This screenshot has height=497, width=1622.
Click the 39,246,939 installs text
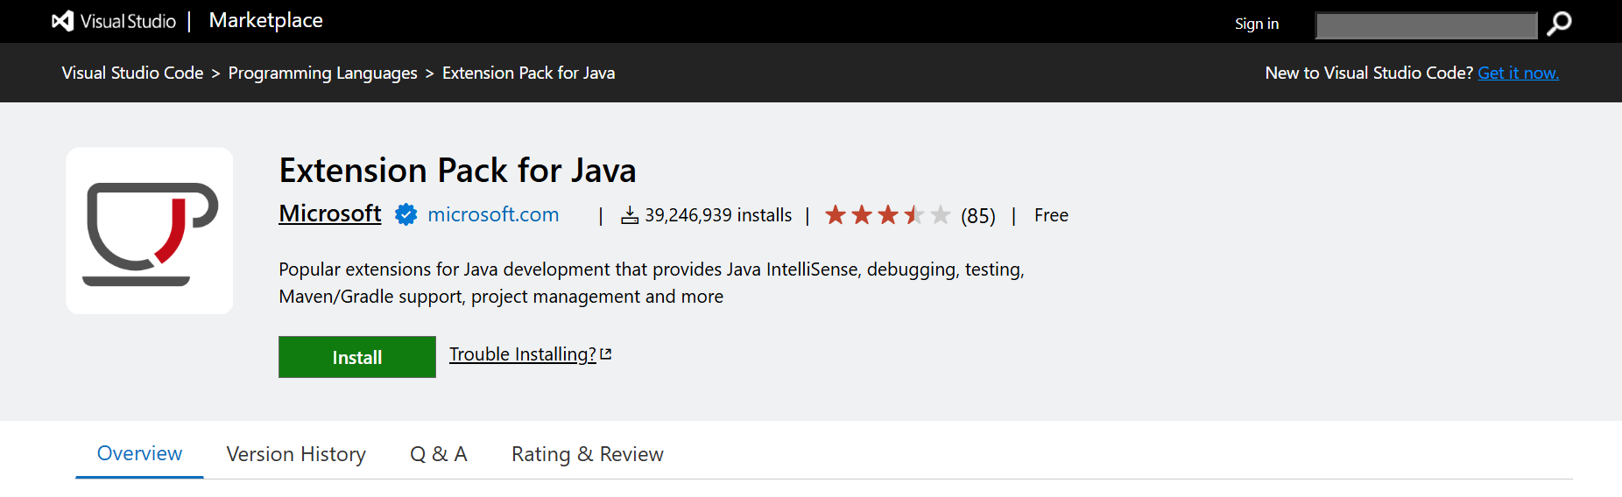click(x=718, y=215)
